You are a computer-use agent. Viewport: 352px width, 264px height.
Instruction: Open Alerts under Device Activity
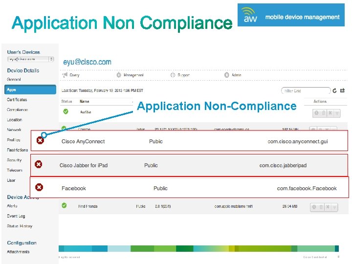coord(12,206)
